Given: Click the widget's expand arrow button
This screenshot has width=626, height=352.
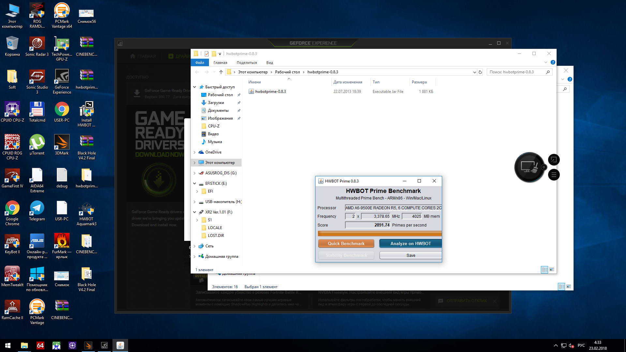Looking at the screenshot, I should (x=554, y=160).
